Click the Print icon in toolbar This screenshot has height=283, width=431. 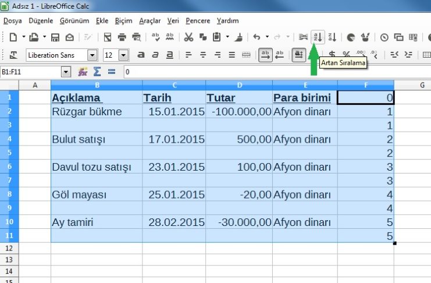[x=122, y=37]
